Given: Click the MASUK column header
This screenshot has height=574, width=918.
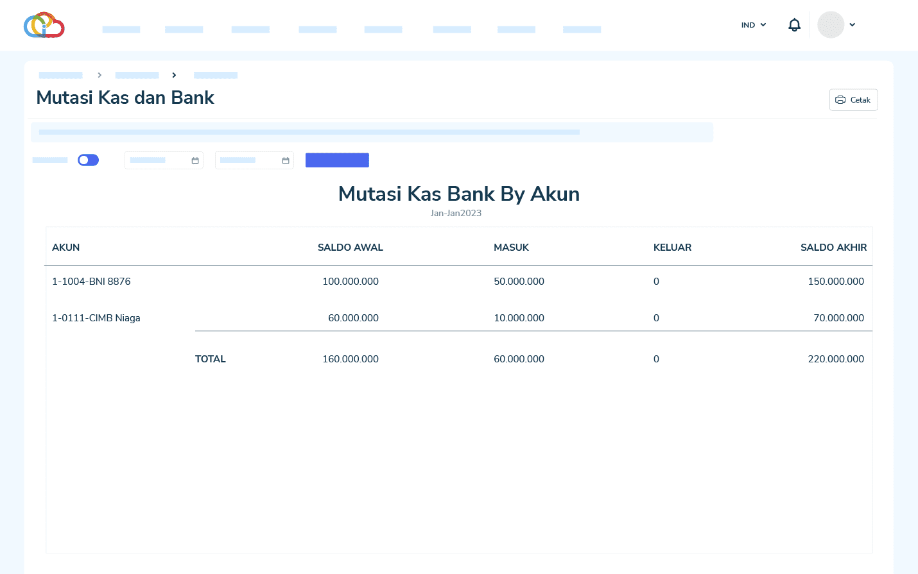Looking at the screenshot, I should coord(511,248).
